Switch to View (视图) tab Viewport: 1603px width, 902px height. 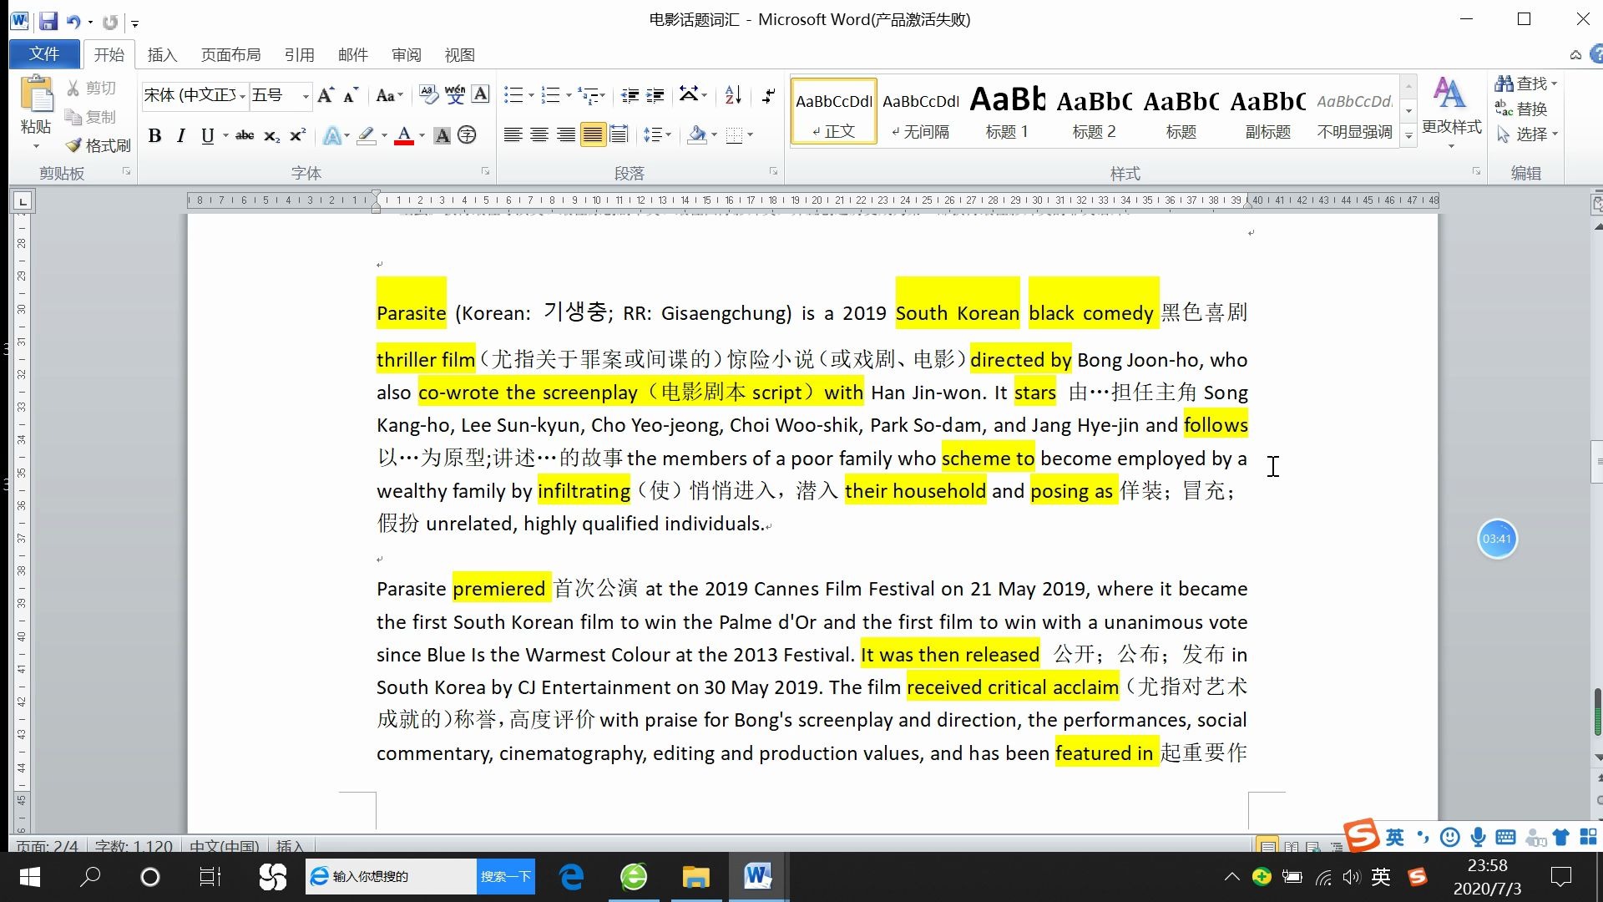coord(459,55)
